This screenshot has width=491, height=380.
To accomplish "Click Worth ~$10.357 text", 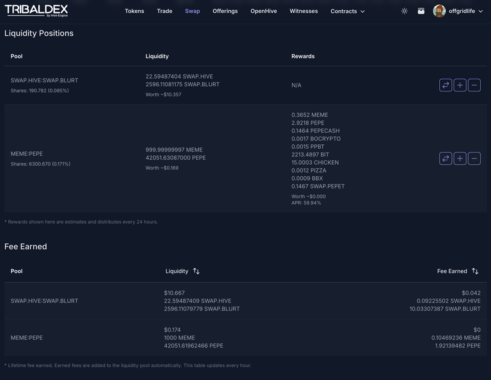I will 163,95.
